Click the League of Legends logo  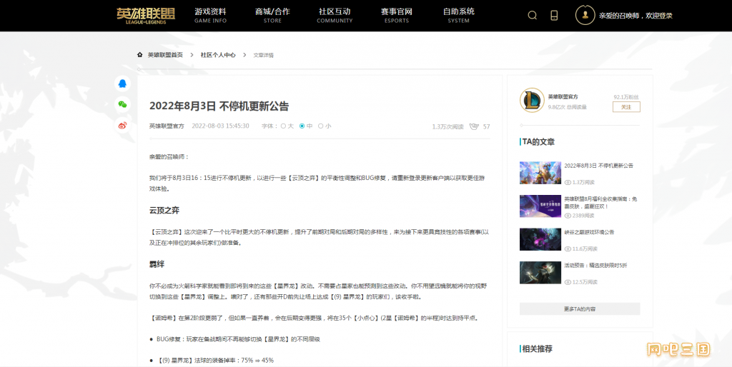(x=146, y=16)
